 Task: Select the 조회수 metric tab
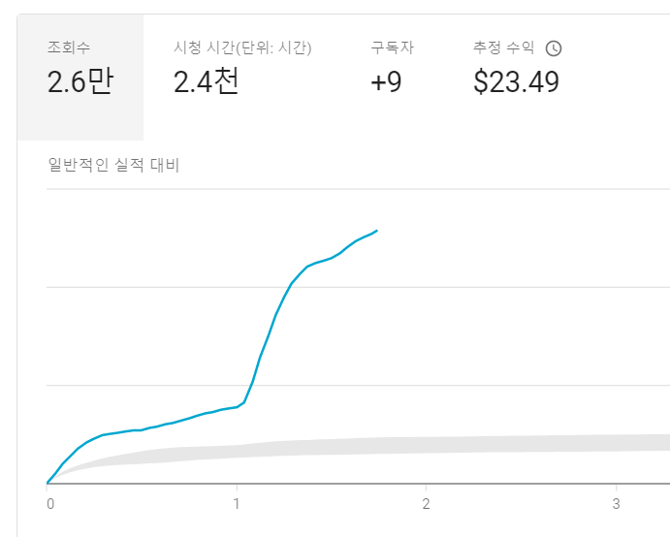click(x=80, y=78)
